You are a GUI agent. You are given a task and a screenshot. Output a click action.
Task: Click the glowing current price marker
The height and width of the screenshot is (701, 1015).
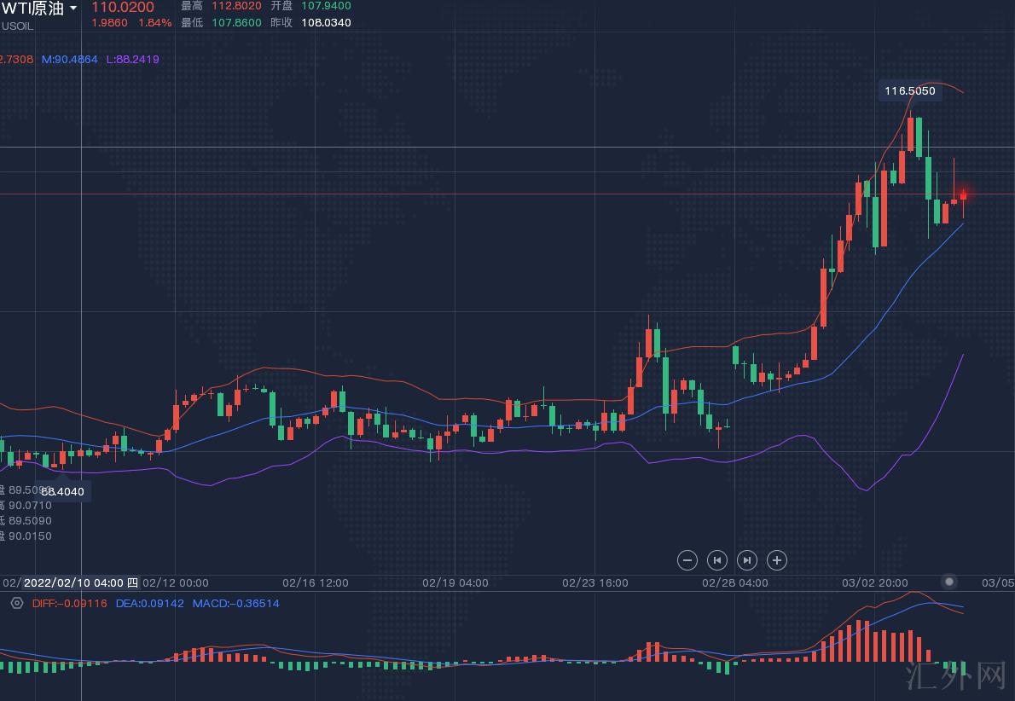[964, 194]
